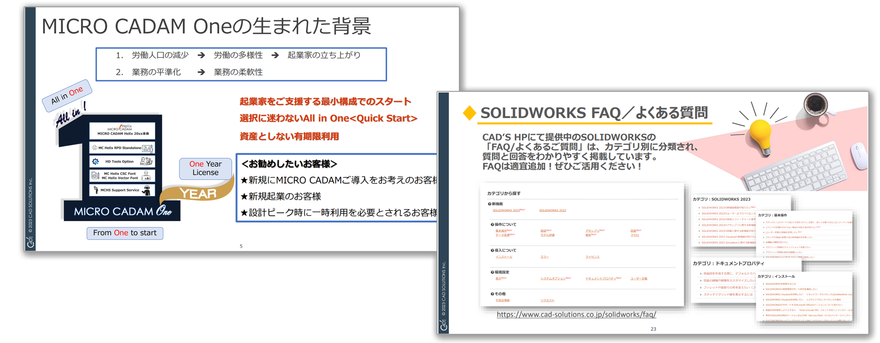880x343 pixels.
Task: Click the カテゴリ : 基本操作 panel heading
Action: [x=772, y=215]
